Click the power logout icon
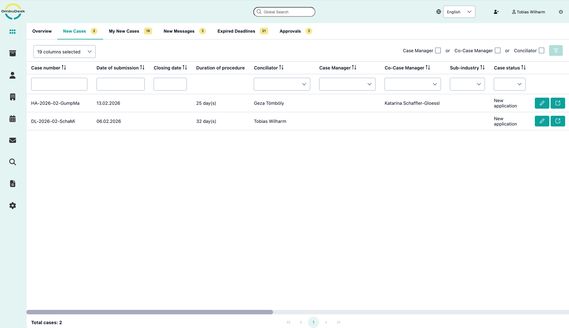Screen dimensions: 569x328 [x=561, y=12]
